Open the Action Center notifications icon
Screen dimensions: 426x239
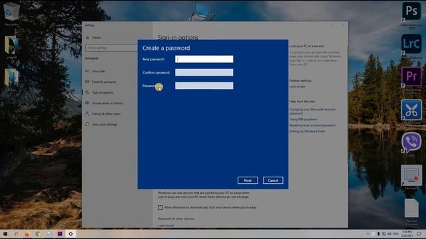tap(419, 234)
